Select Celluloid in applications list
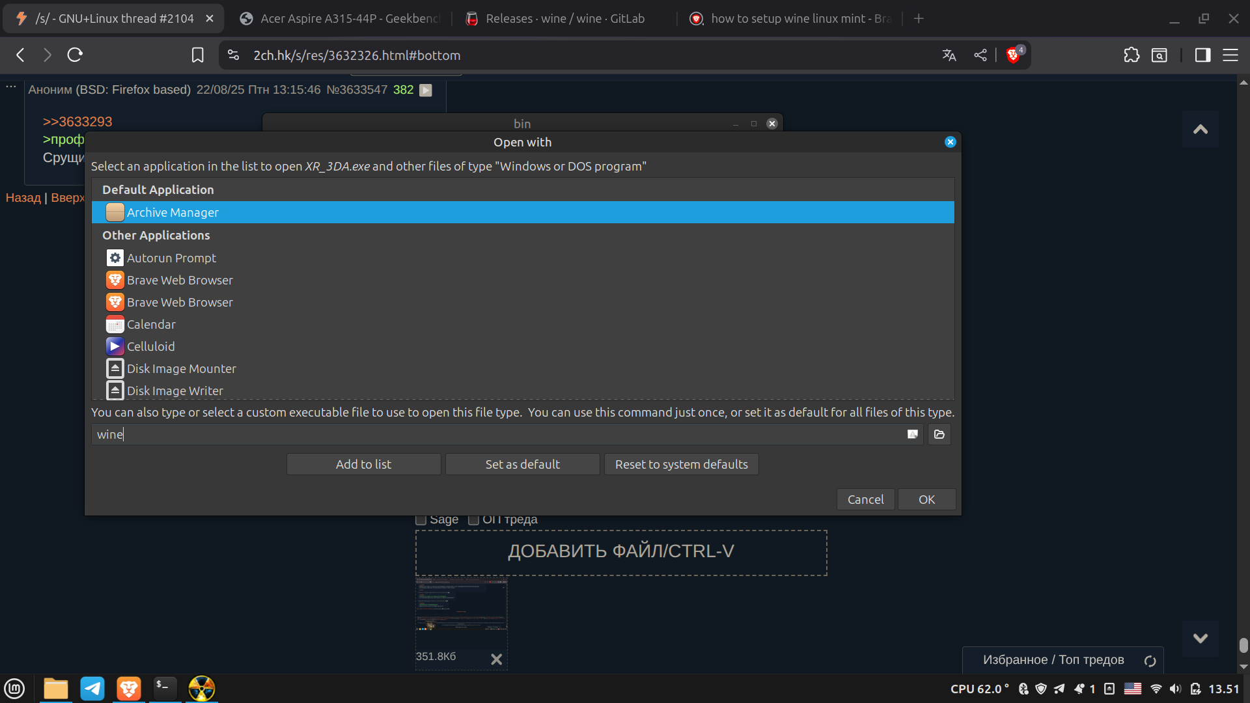Image resolution: width=1250 pixels, height=703 pixels. [x=150, y=346]
